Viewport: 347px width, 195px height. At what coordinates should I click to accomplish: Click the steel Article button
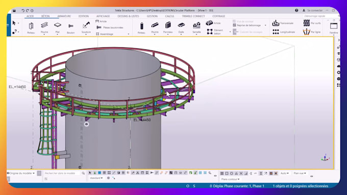pos(101,21)
